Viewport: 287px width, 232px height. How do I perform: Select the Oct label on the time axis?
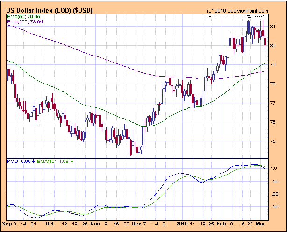(49, 224)
